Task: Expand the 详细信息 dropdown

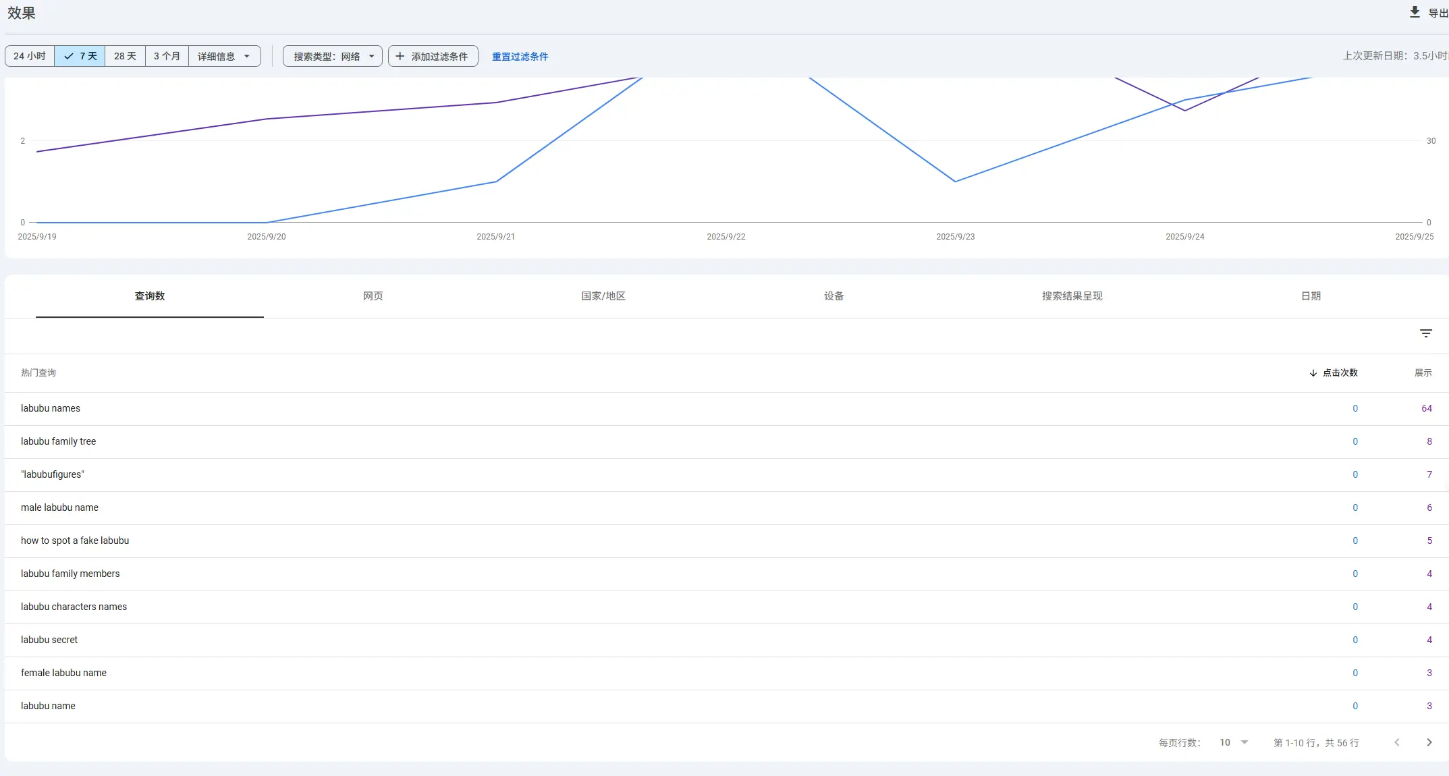Action: click(224, 56)
